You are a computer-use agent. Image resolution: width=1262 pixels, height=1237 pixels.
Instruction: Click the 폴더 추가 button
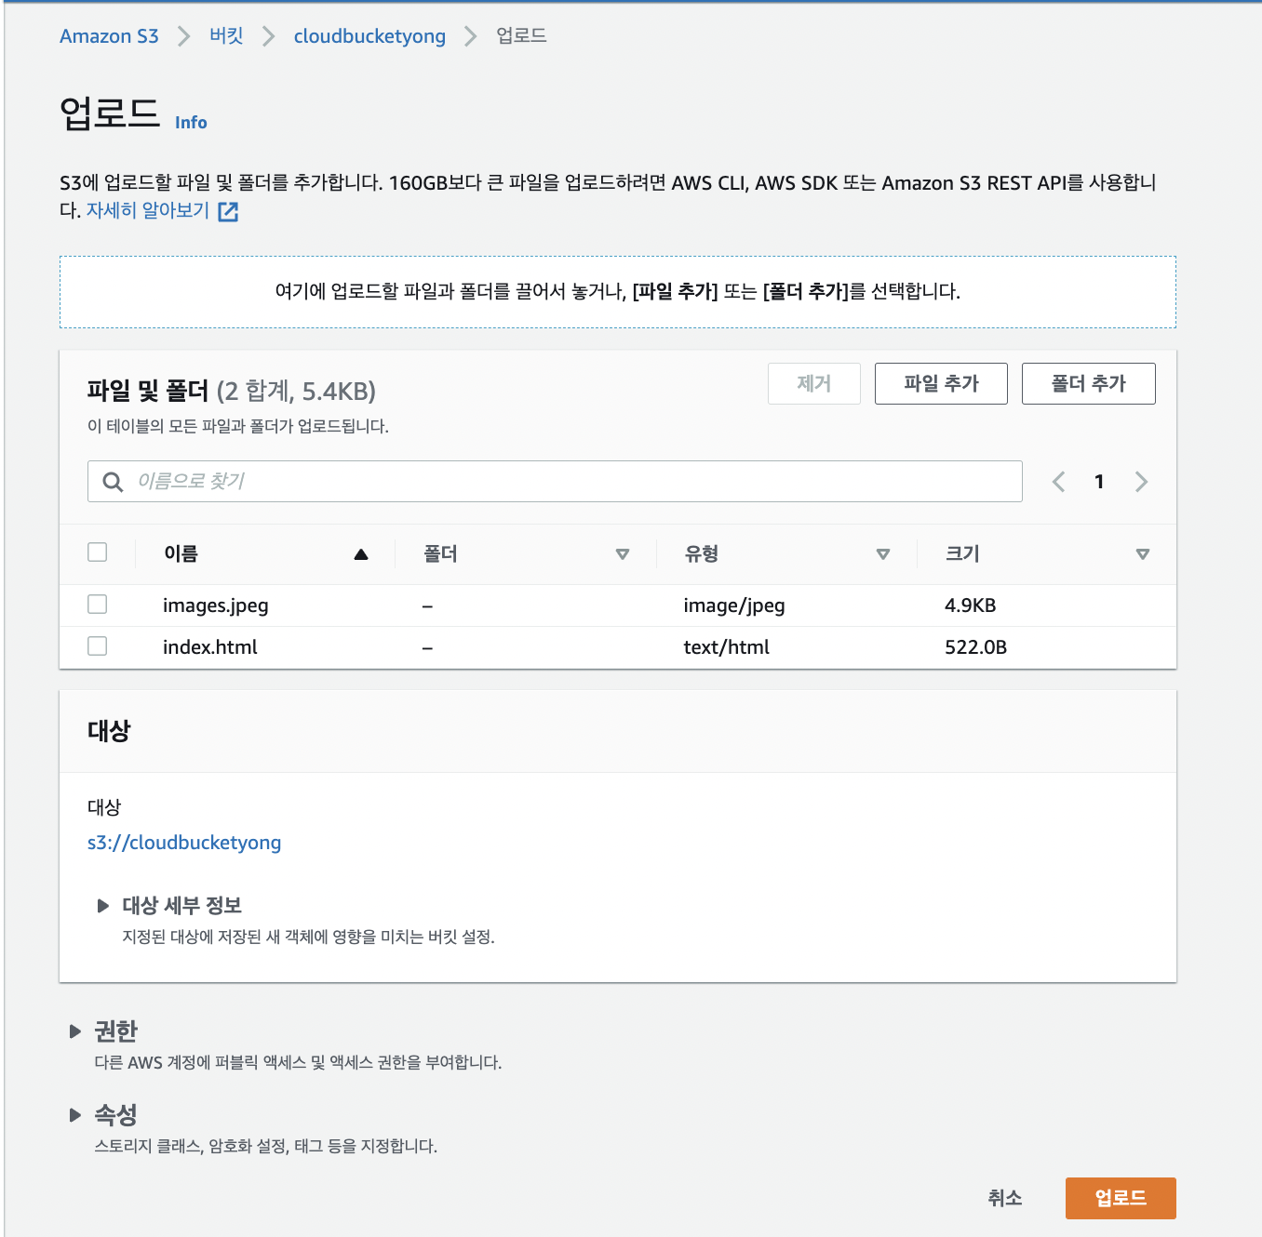(1089, 384)
